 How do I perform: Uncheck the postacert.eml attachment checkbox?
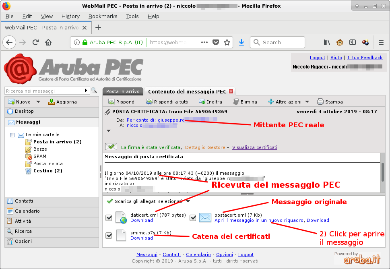(193, 218)
